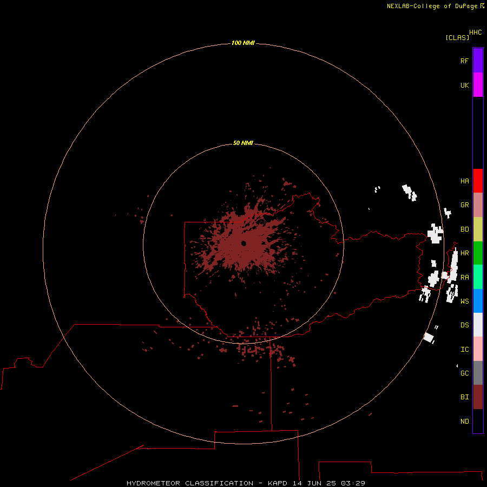The height and width of the screenshot is (487, 487).
Task: Click the UK magenta color swatch
Action: coord(478,85)
